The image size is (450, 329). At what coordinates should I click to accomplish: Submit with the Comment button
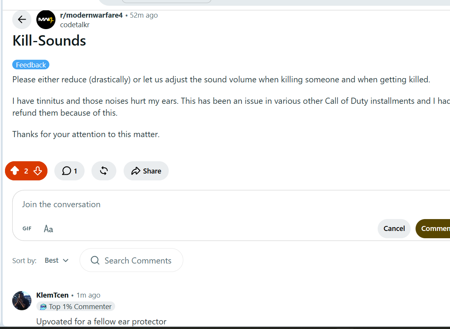tap(433, 228)
